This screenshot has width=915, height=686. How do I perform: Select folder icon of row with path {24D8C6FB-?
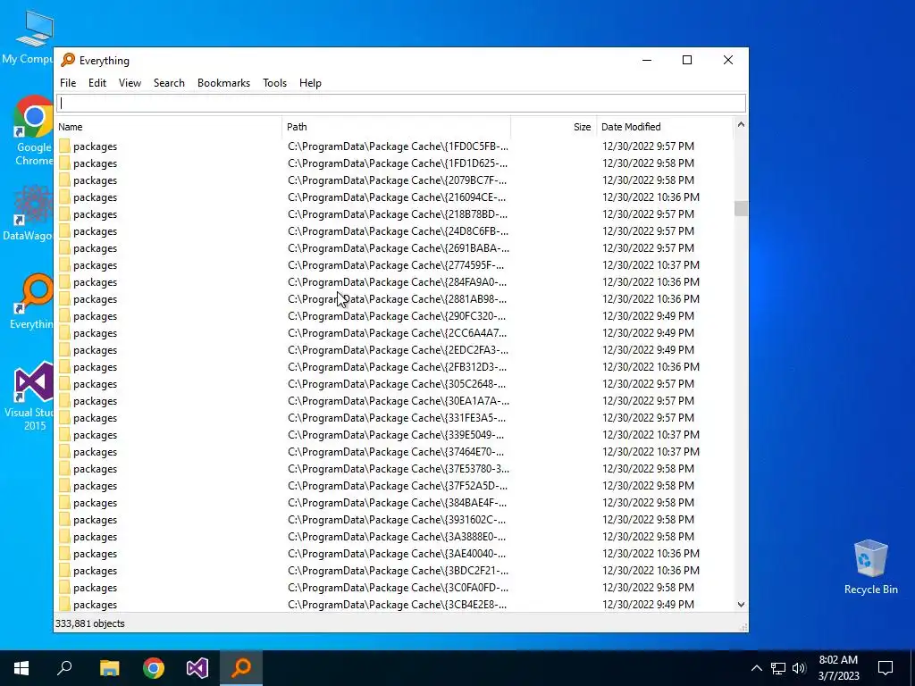pyautogui.click(x=64, y=231)
